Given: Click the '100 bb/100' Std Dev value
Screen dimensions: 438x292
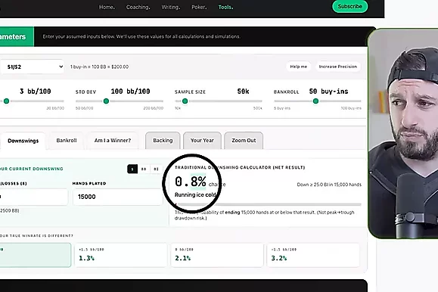Looking at the screenshot, I should coord(130,92).
